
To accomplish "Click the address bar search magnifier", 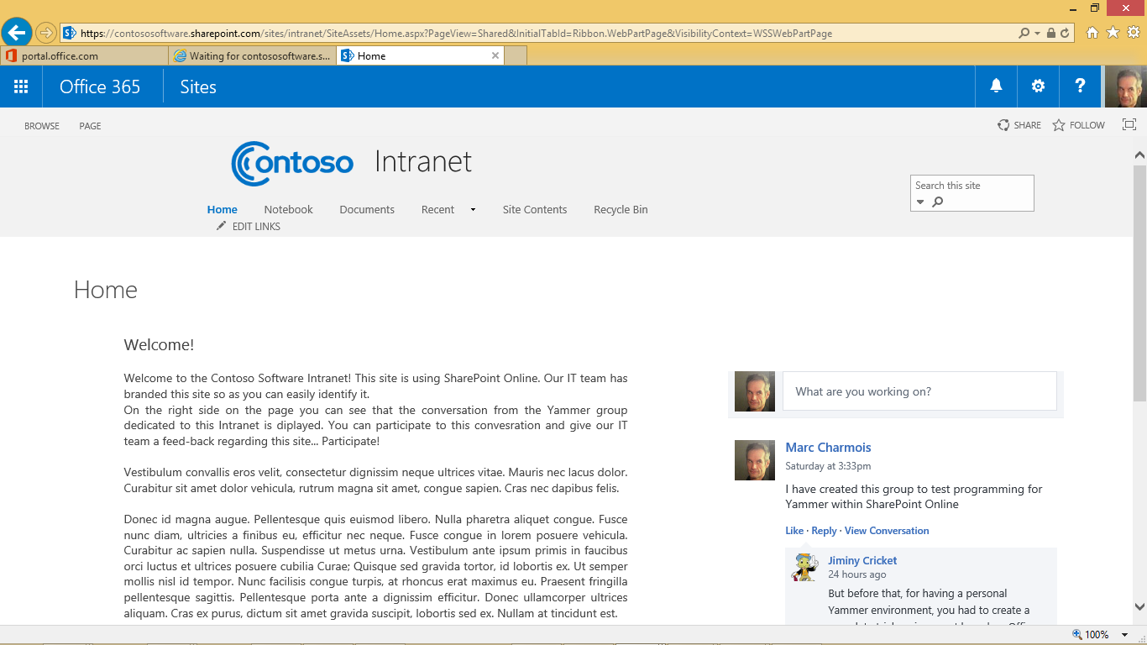I will [x=1024, y=34].
